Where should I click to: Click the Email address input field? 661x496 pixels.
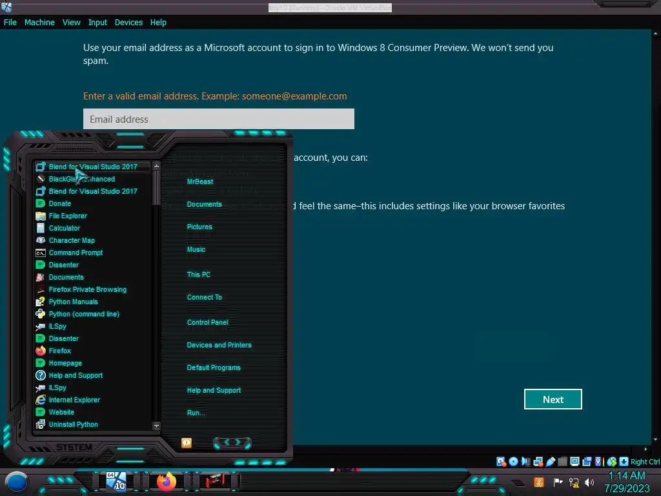(x=218, y=119)
